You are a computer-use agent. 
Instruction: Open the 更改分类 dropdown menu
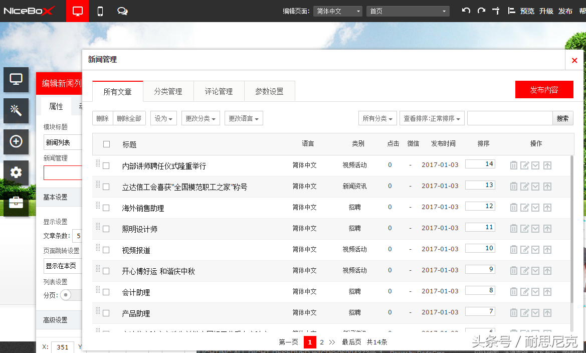click(201, 118)
